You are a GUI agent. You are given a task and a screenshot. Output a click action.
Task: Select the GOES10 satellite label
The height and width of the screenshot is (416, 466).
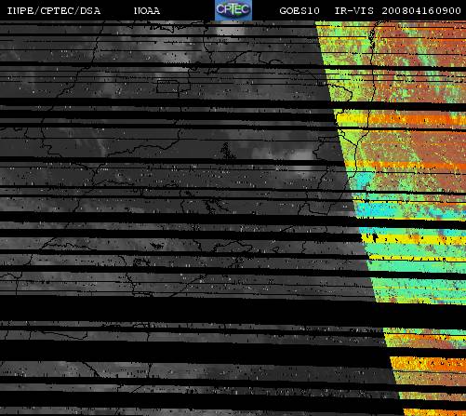(300, 11)
